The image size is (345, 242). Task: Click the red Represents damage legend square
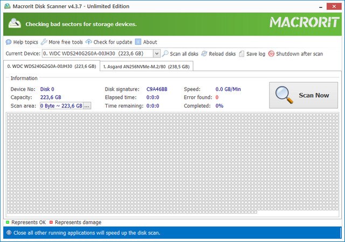(51, 222)
